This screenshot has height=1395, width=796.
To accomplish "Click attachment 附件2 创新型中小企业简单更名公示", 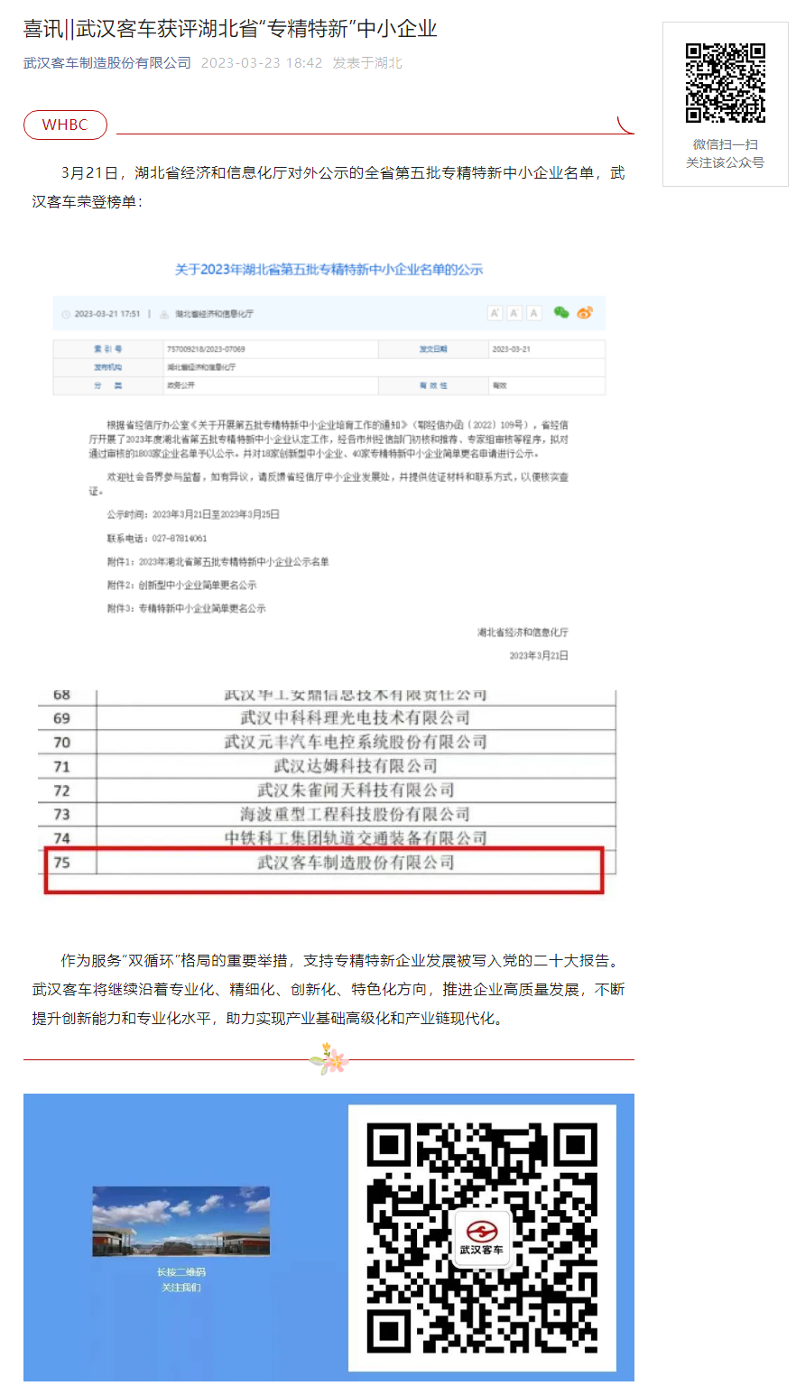I will point(181,585).
